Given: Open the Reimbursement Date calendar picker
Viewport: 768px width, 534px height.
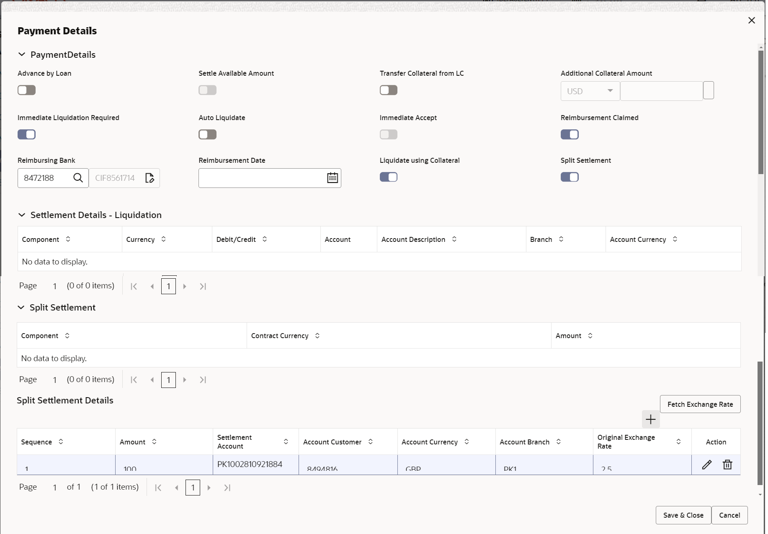Looking at the screenshot, I should [332, 178].
